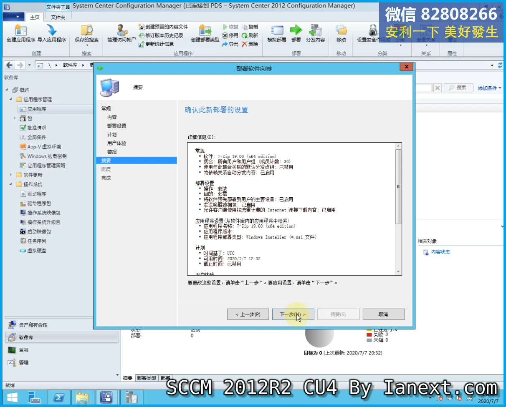Screen dimensions: 506x407
Task: Click the 模拟部署 ribbon icon
Action: [x=277, y=33]
